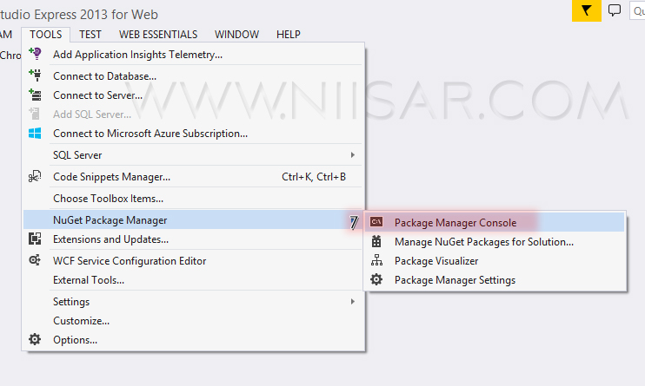Click the Add Application Insights Telemetry lightbulb icon
Image resolution: width=645 pixels, height=386 pixels.
coord(35,54)
